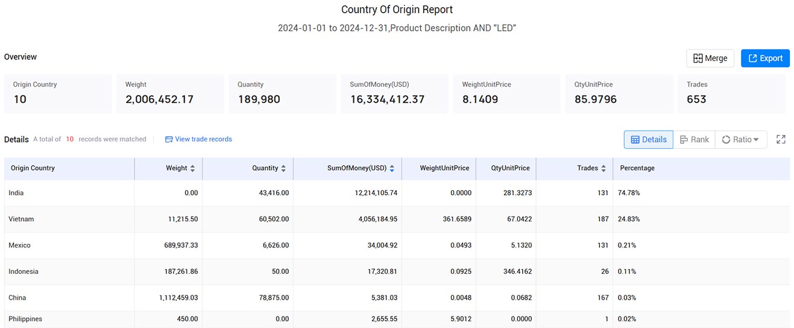Select the SumOfMoney(USD) overview card
Screen dimensions: 794x328
coord(395,93)
